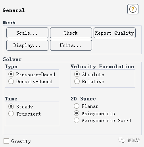Select Planar 2D space

(77, 106)
